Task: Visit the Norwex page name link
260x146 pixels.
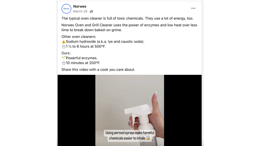Action: pyautogui.click(x=80, y=6)
